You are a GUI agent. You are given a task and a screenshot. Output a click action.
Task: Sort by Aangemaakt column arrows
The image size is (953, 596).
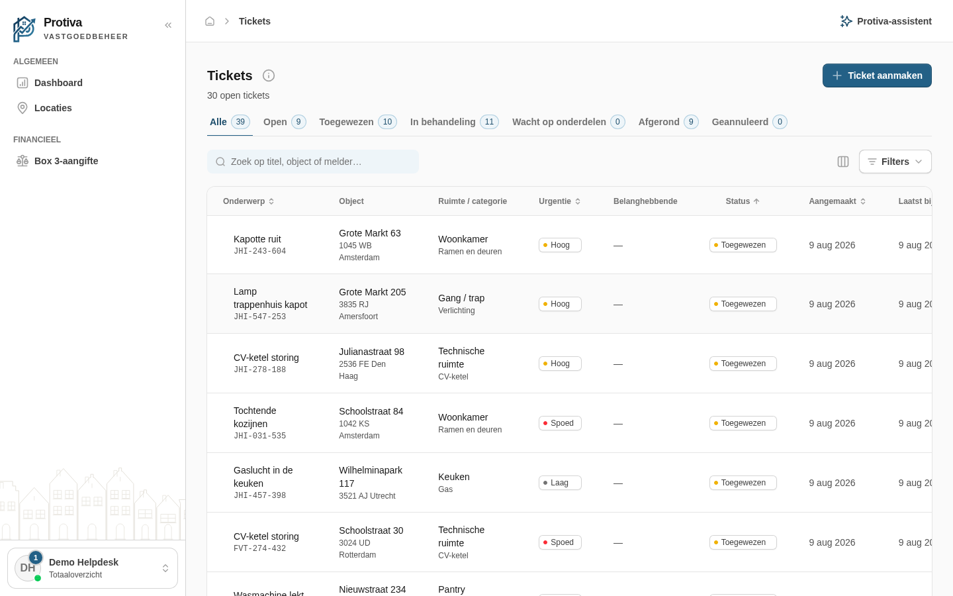(x=863, y=201)
